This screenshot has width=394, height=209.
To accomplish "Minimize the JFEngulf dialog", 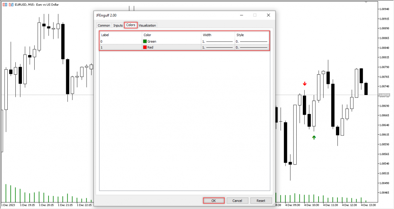I will click(242, 15).
